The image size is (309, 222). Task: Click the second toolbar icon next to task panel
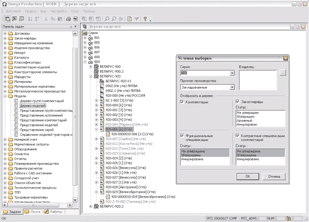pyautogui.click(x=15, y=19)
